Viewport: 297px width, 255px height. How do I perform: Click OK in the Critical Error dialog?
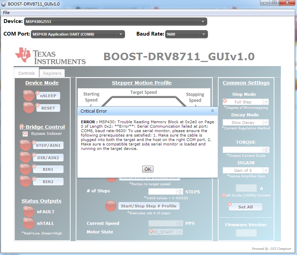coord(148,169)
